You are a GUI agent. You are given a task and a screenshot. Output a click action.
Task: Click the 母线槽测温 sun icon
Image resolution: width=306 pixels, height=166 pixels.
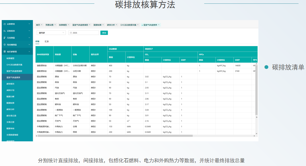coord(5,45)
